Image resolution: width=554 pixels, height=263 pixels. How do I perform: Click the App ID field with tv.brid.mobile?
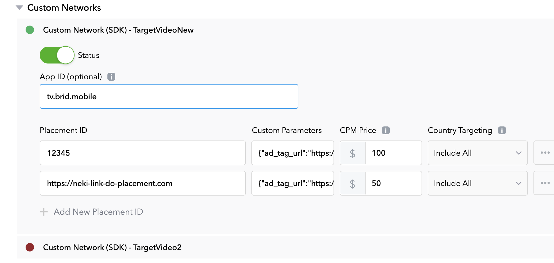pyautogui.click(x=169, y=96)
